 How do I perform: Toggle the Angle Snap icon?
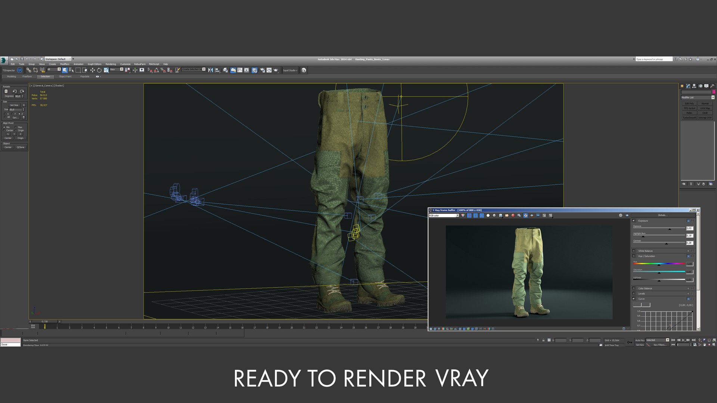pos(156,70)
